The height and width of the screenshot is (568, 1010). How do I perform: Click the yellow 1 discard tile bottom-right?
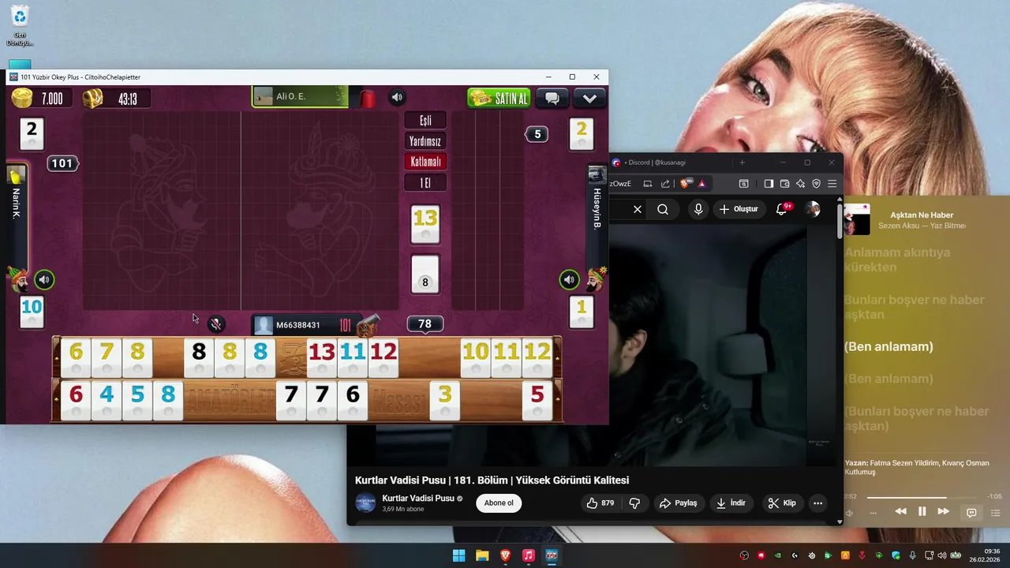582,312
